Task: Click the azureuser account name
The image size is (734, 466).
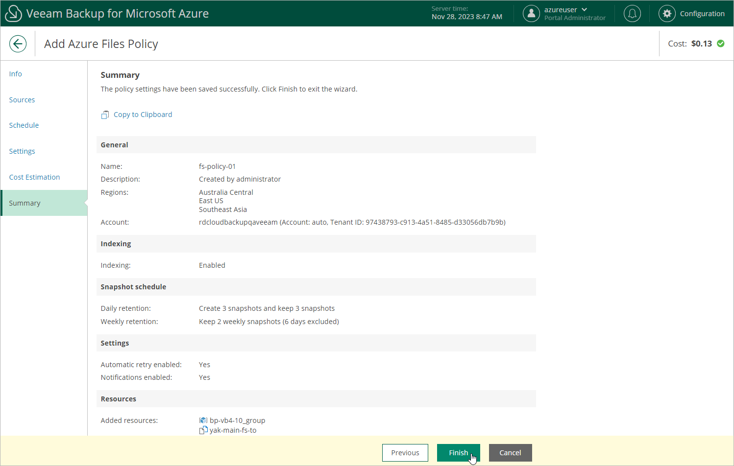Action: pyautogui.click(x=561, y=10)
